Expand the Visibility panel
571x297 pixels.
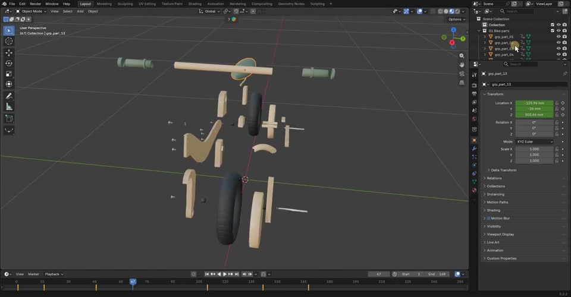pyautogui.click(x=492, y=226)
